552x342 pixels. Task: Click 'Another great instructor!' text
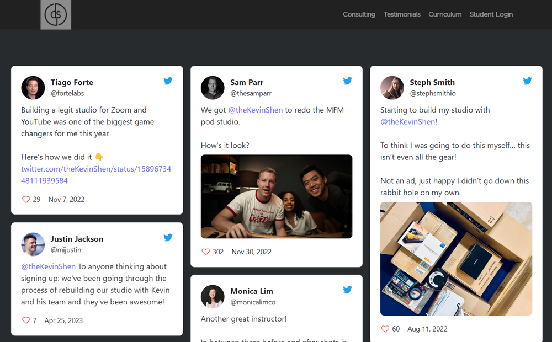(243, 319)
